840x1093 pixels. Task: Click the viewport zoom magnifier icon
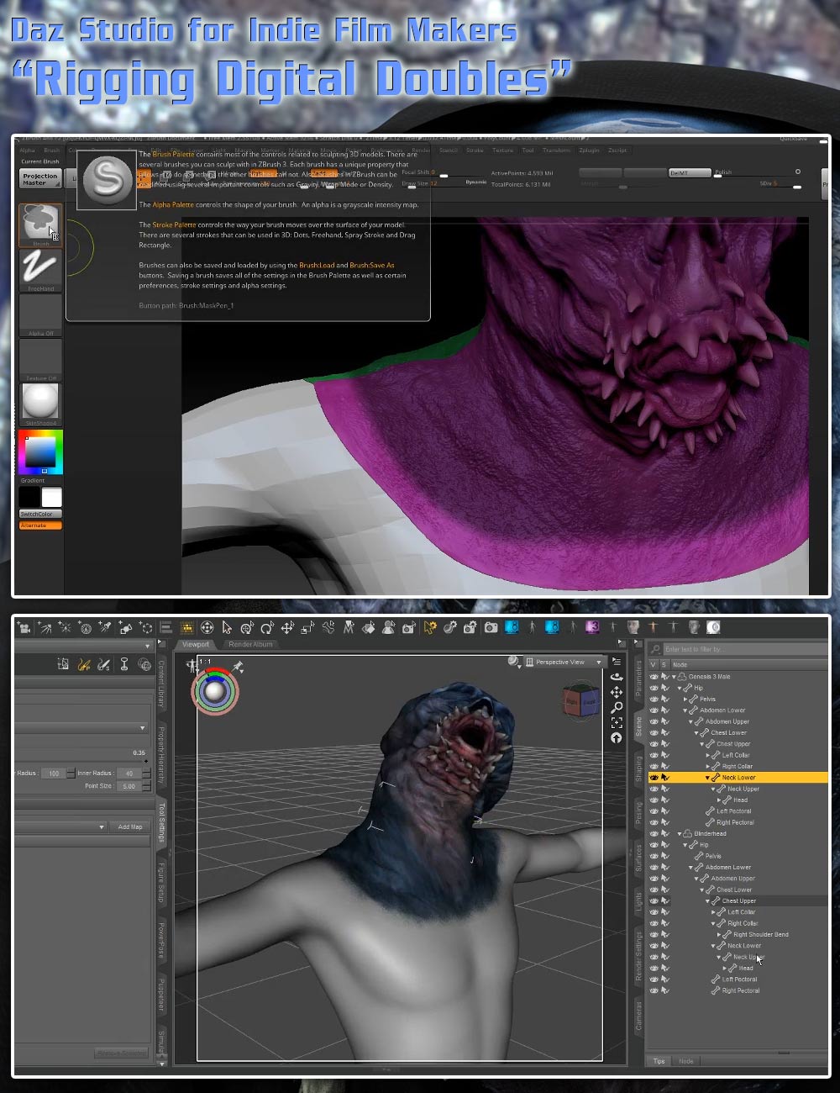tap(617, 708)
